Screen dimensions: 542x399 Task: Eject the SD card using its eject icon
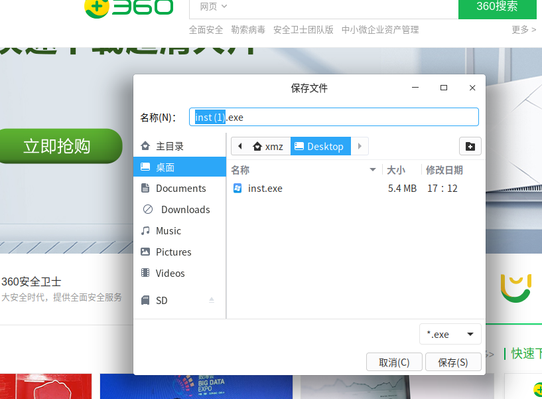[x=212, y=300]
